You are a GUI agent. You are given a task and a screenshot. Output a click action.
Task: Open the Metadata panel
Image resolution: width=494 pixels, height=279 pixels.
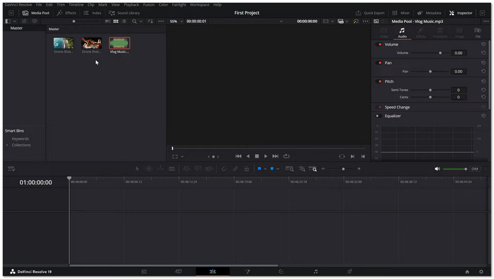point(429,13)
